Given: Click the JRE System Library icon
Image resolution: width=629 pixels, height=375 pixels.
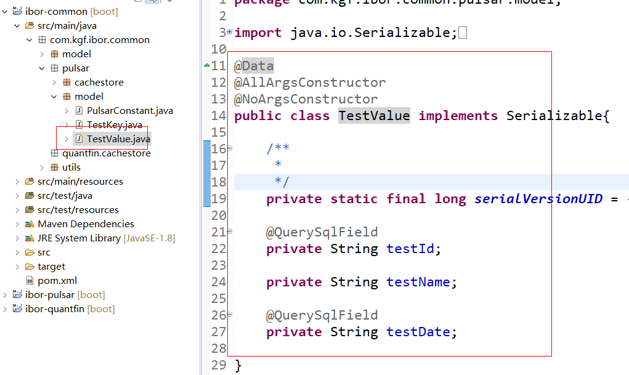Looking at the screenshot, I should [x=28, y=238].
